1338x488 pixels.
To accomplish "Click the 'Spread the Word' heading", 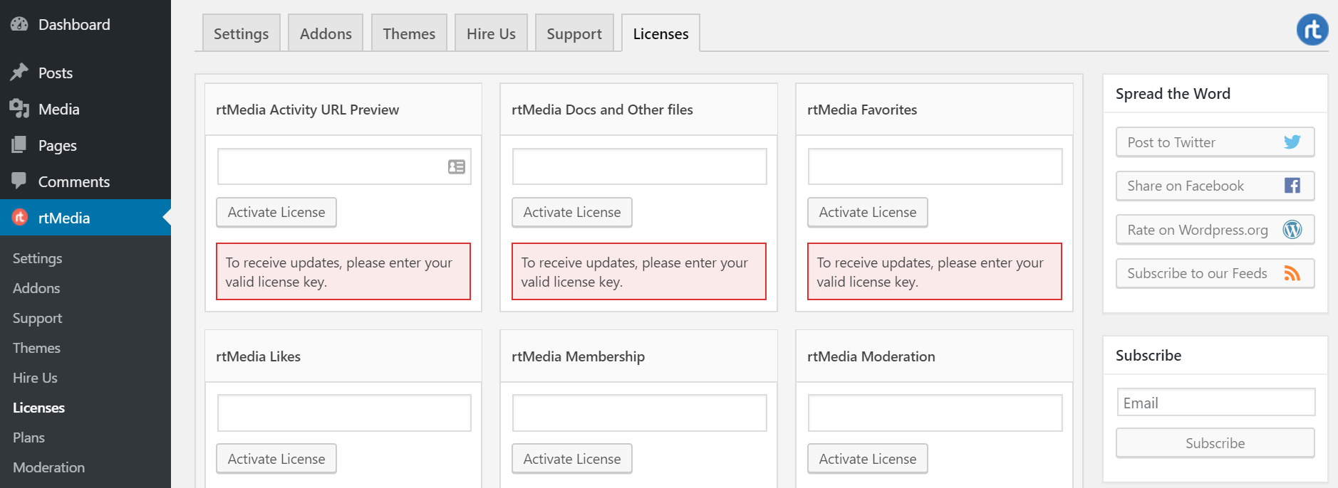I will tap(1173, 93).
